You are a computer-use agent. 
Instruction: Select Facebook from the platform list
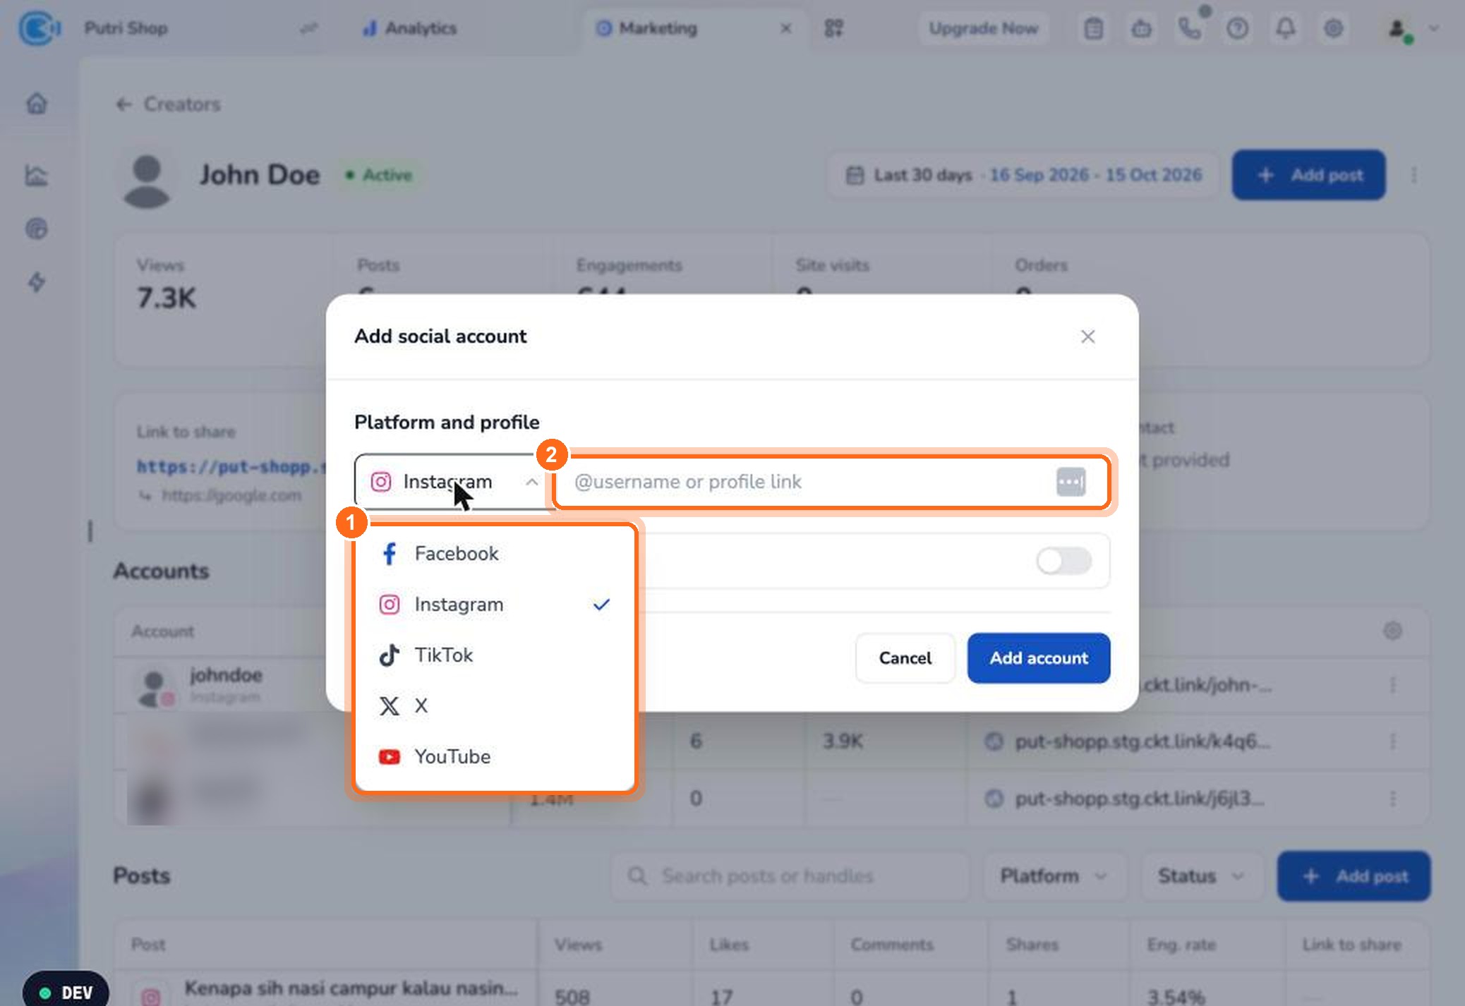pos(495,554)
